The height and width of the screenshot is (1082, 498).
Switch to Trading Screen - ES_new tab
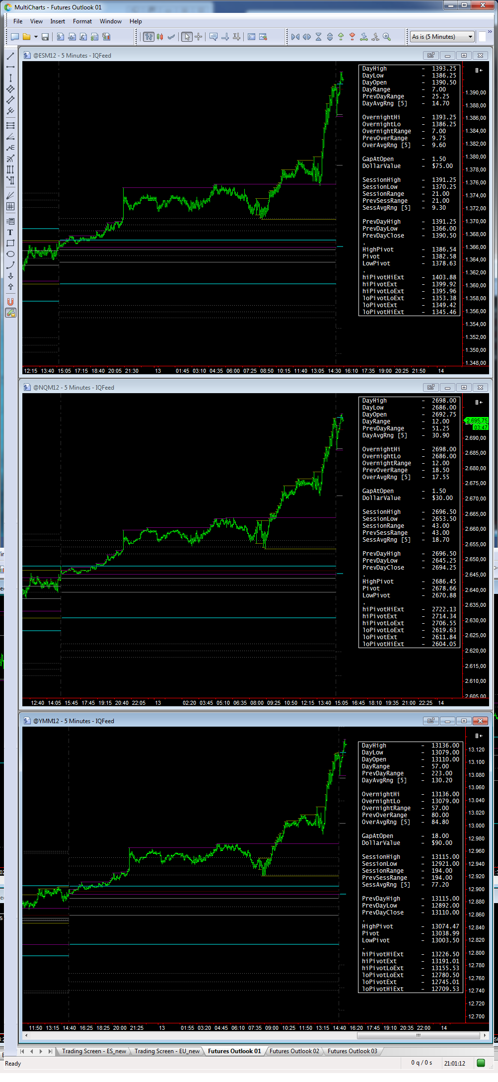tap(94, 1051)
